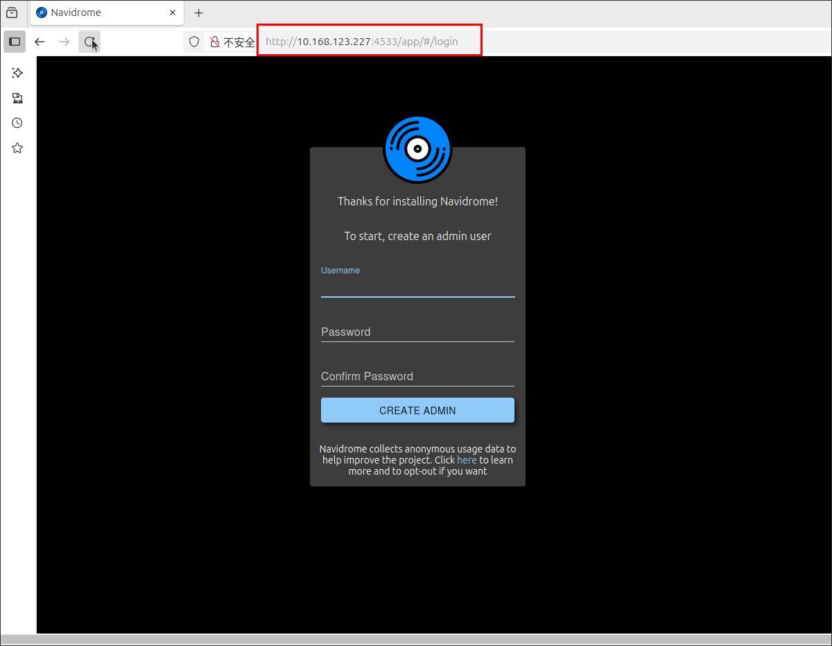This screenshot has width=832, height=646.
Task: Switch to the Navidrome tab
Action: click(x=107, y=12)
